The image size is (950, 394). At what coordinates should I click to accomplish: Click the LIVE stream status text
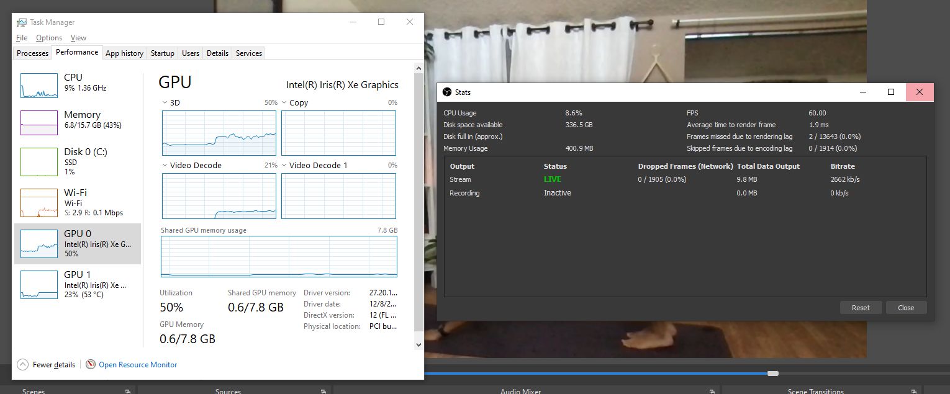tap(552, 179)
